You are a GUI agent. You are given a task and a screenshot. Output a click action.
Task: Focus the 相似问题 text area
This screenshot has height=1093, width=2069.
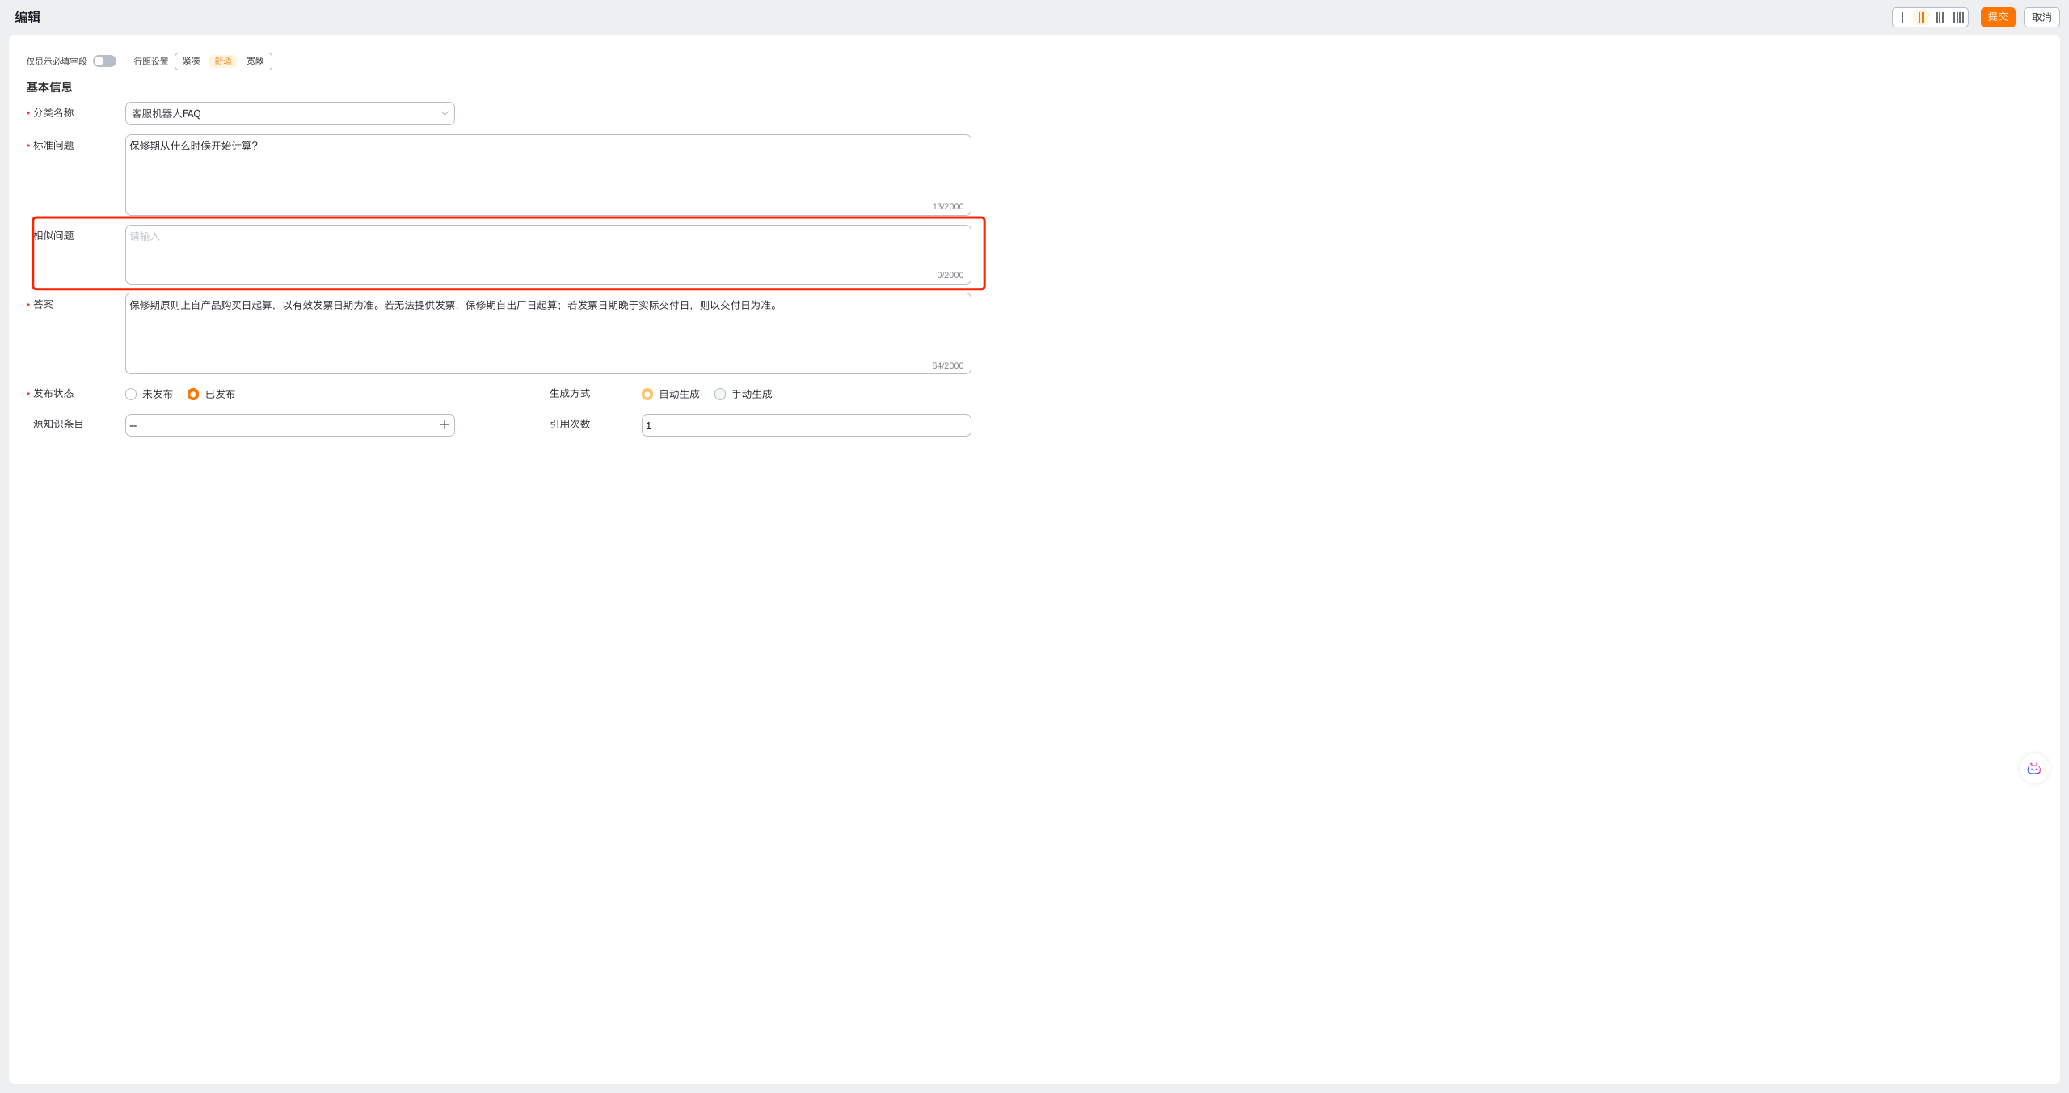547,254
